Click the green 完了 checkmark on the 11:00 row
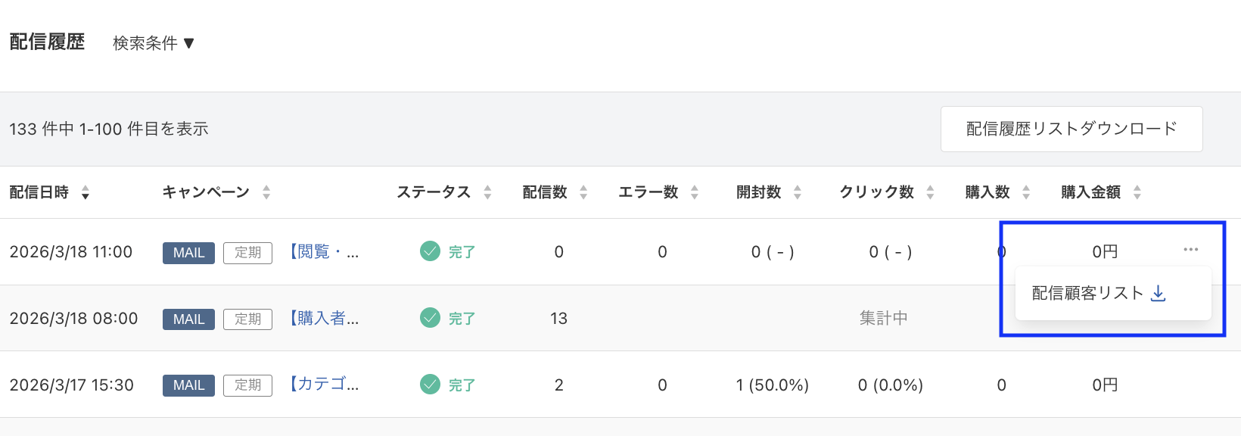This screenshot has width=1241, height=436. tap(429, 252)
